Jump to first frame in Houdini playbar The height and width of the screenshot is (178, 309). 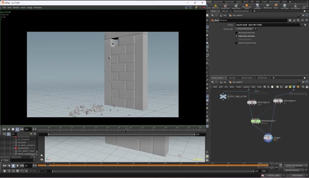coord(5,166)
